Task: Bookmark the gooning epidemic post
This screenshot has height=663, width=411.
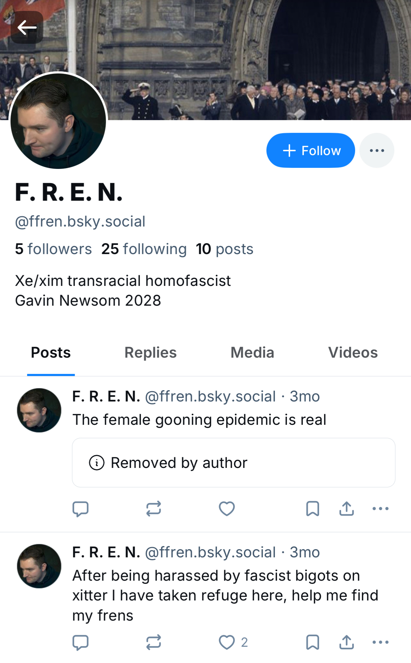Action: [312, 509]
